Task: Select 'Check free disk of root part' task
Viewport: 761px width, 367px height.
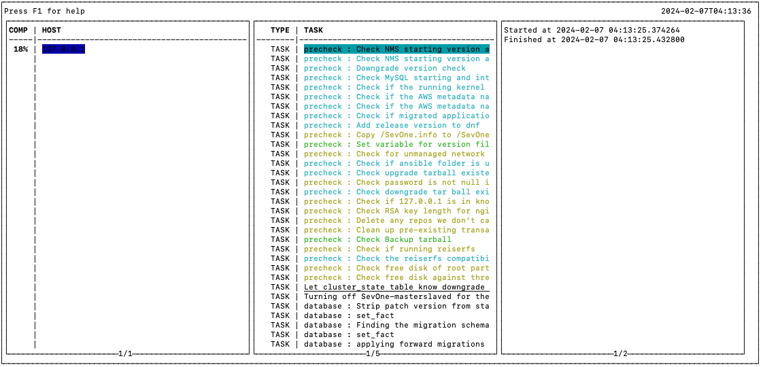Action: click(x=396, y=268)
